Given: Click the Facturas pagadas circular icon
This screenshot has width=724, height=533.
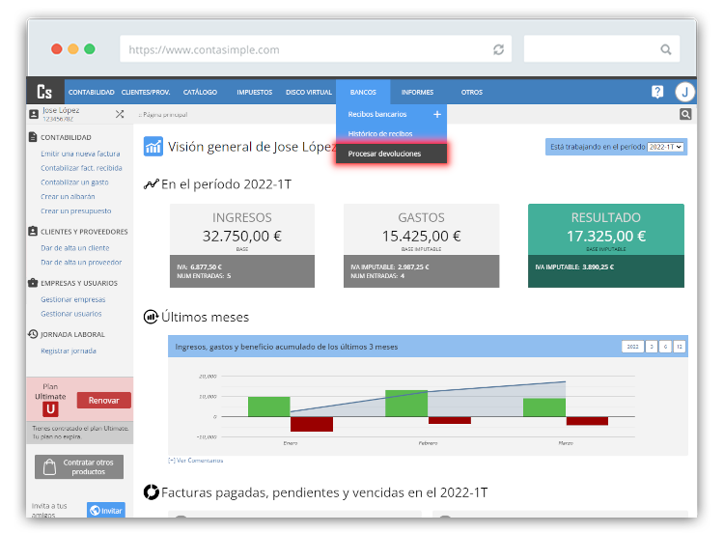Looking at the screenshot, I should click(151, 492).
